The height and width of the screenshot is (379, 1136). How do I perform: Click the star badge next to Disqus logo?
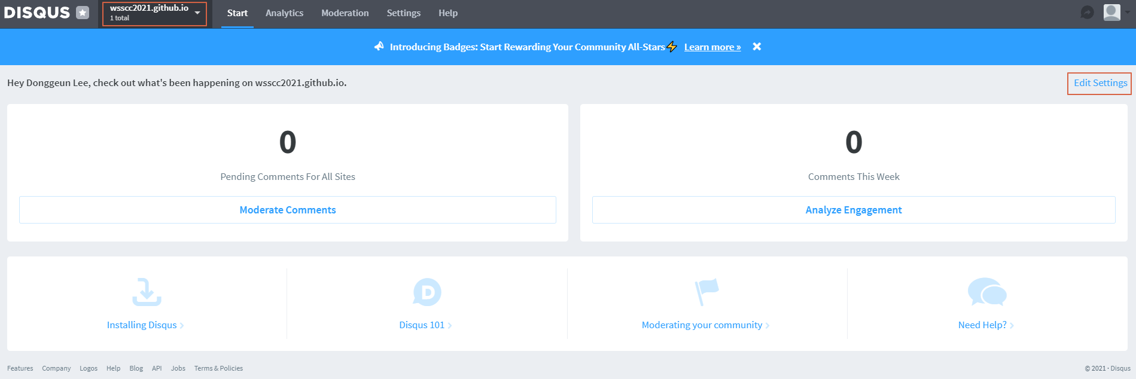click(83, 13)
